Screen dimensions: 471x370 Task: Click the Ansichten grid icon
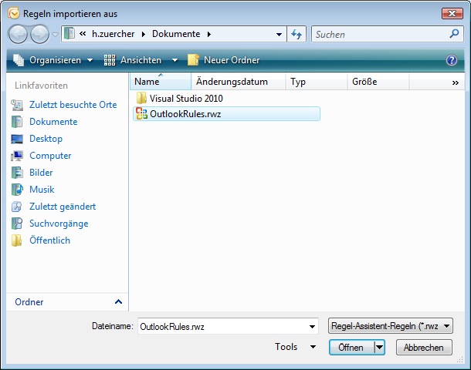[110, 60]
